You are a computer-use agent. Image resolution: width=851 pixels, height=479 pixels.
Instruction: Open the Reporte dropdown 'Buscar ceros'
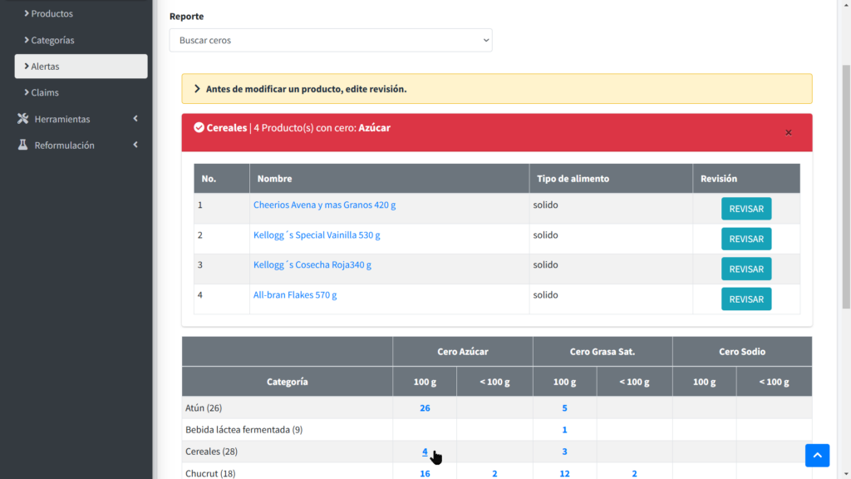pos(331,40)
